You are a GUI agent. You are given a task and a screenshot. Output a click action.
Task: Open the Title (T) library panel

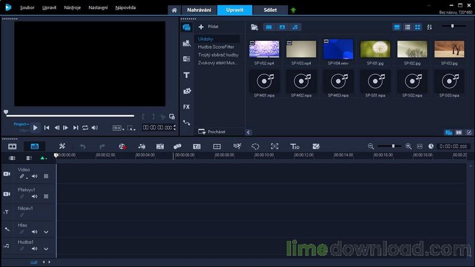tap(186, 75)
